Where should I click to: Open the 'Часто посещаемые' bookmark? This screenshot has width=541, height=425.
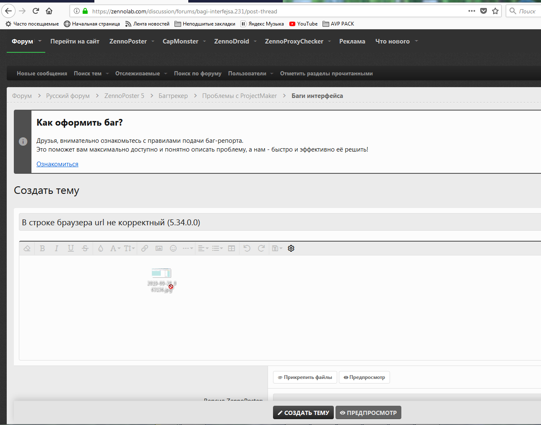32,24
